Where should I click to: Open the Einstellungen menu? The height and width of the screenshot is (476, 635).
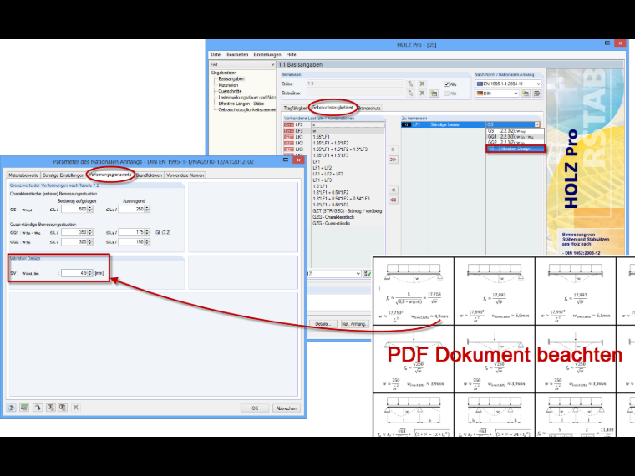pyautogui.click(x=267, y=54)
